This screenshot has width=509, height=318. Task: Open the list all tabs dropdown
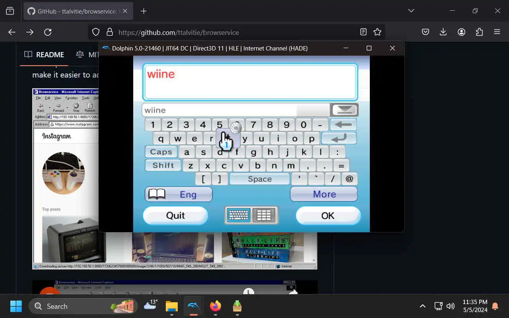click(x=411, y=11)
